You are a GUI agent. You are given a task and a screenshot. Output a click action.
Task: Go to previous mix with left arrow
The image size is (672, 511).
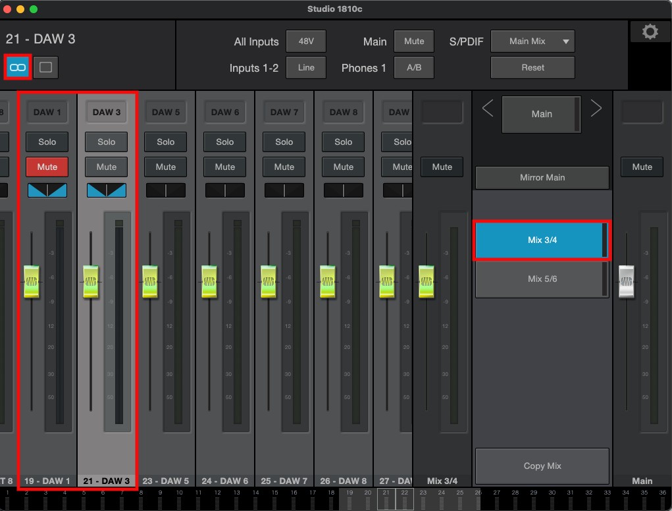[488, 108]
